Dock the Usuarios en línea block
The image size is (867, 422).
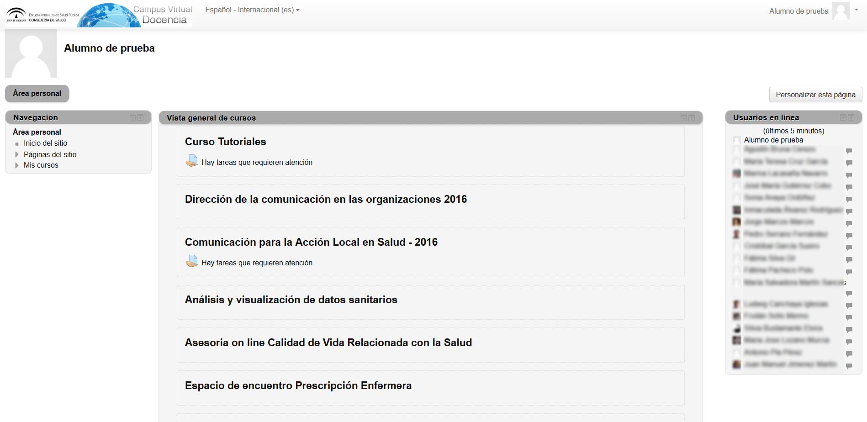coord(851,117)
